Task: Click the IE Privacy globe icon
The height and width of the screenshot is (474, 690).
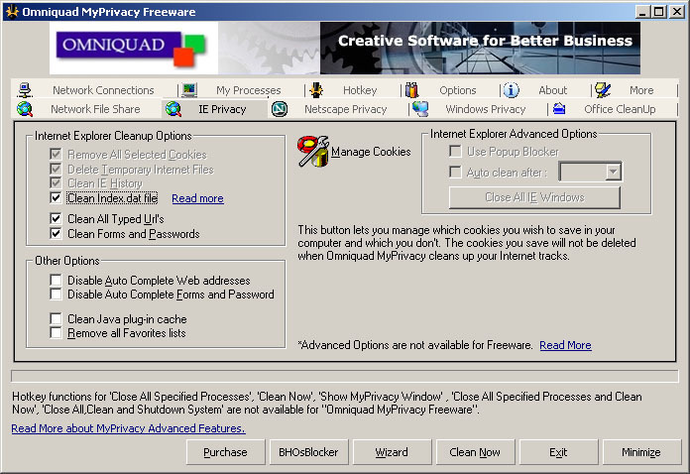Action: point(173,109)
